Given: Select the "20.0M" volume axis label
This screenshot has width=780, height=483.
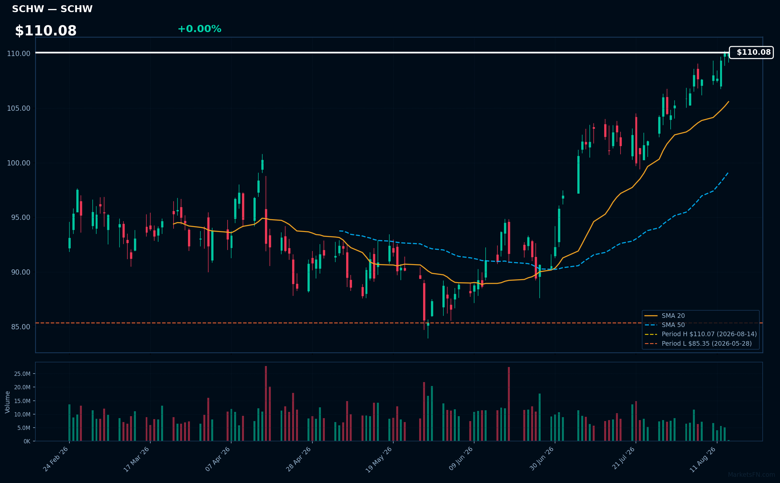Looking at the screenshot, I should [x=23, y=387].
